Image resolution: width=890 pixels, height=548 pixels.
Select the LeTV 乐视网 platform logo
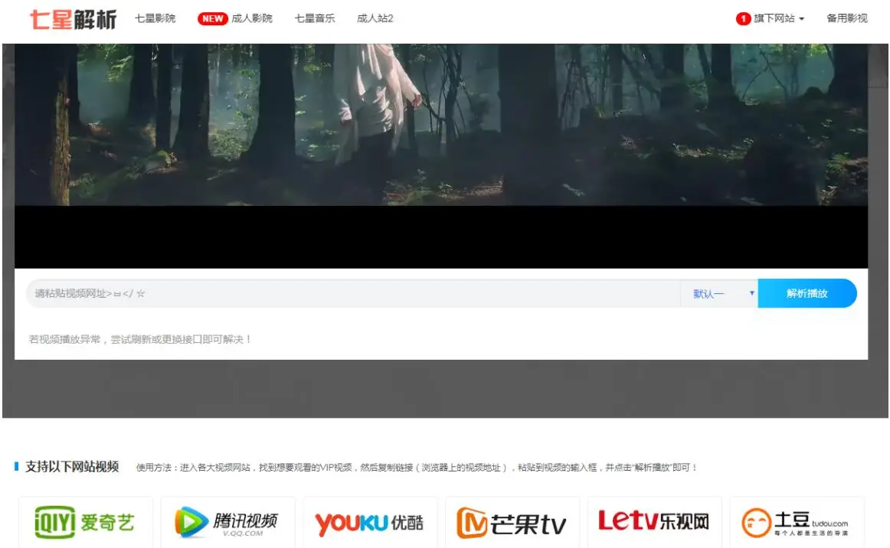click(655, 522)
